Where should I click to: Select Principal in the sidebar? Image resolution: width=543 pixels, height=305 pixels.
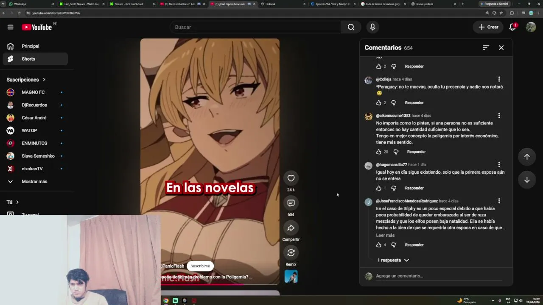(35, 46)
